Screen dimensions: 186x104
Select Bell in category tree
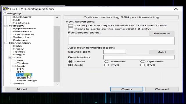(16, 20)
